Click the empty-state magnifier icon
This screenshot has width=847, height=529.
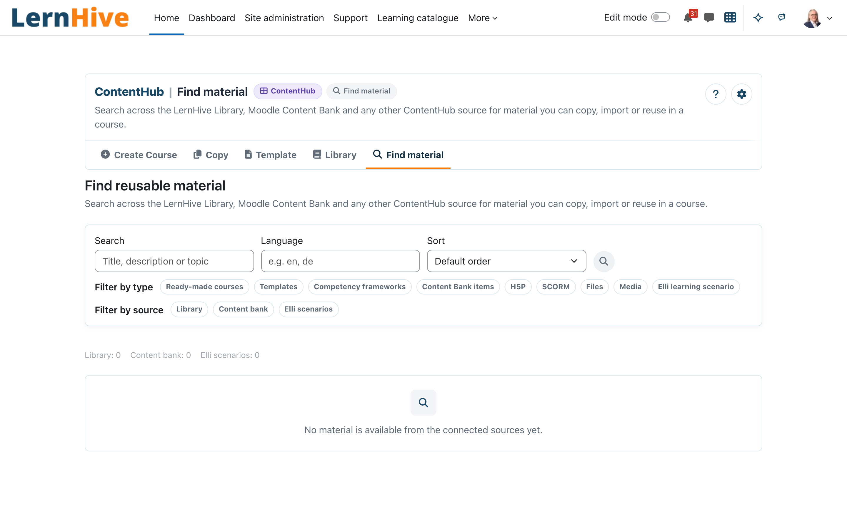point(423,403)
